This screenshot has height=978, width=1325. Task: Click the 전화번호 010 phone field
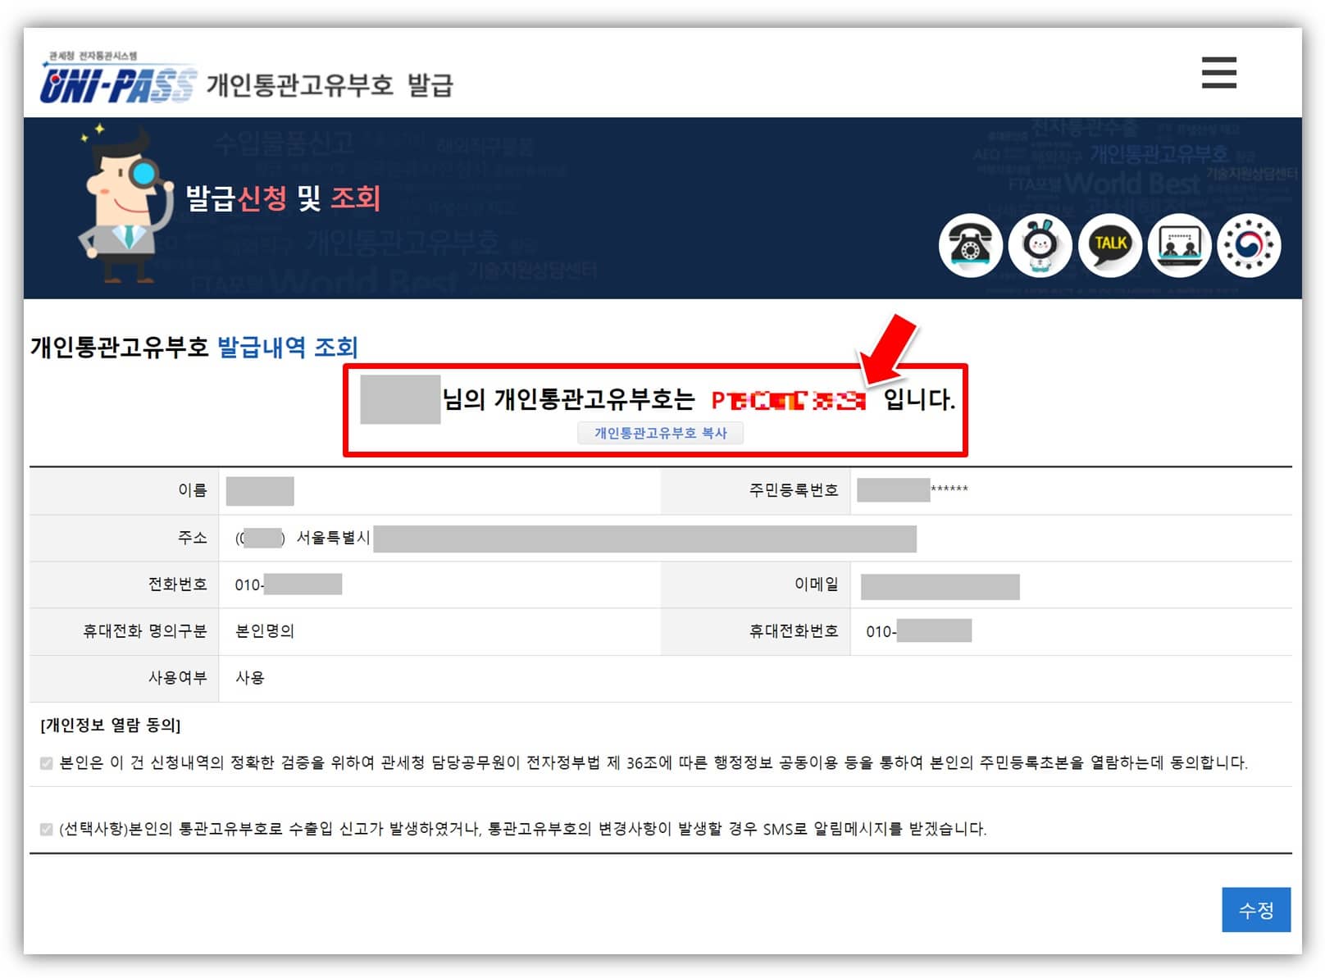click(287, 585)
